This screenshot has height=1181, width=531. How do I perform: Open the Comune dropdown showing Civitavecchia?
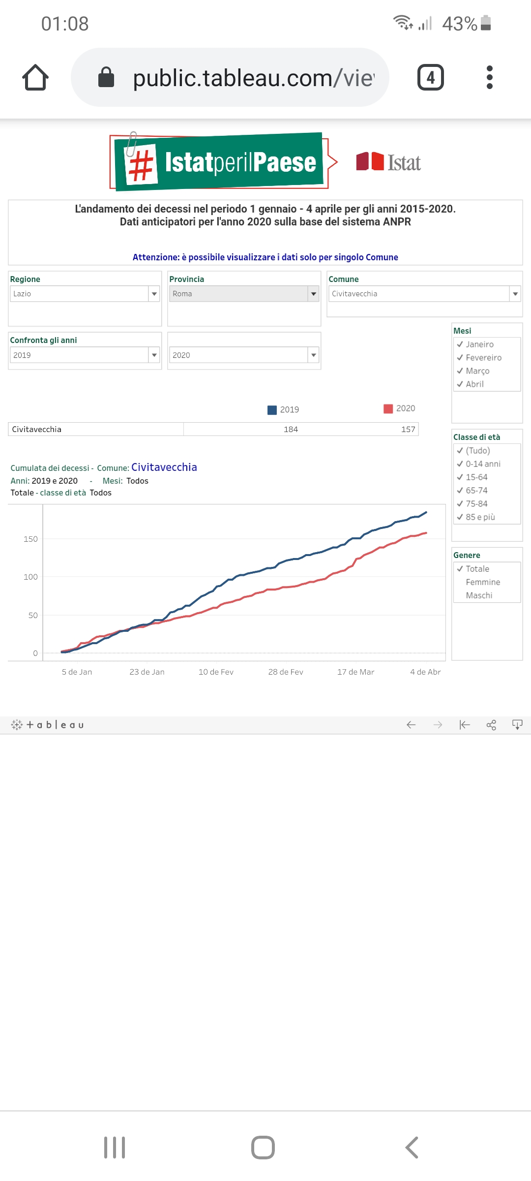pos(515,294)
